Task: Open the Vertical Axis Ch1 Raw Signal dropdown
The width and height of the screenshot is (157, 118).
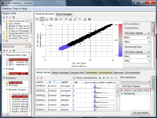Action: [137, 33]
